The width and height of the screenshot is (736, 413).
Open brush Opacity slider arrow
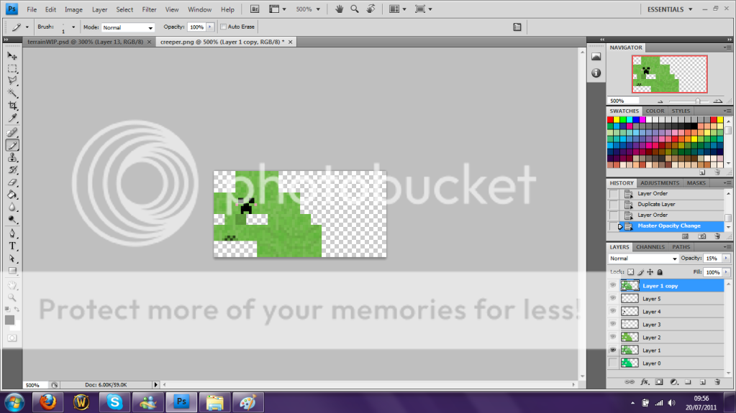(x=210, y=27)
